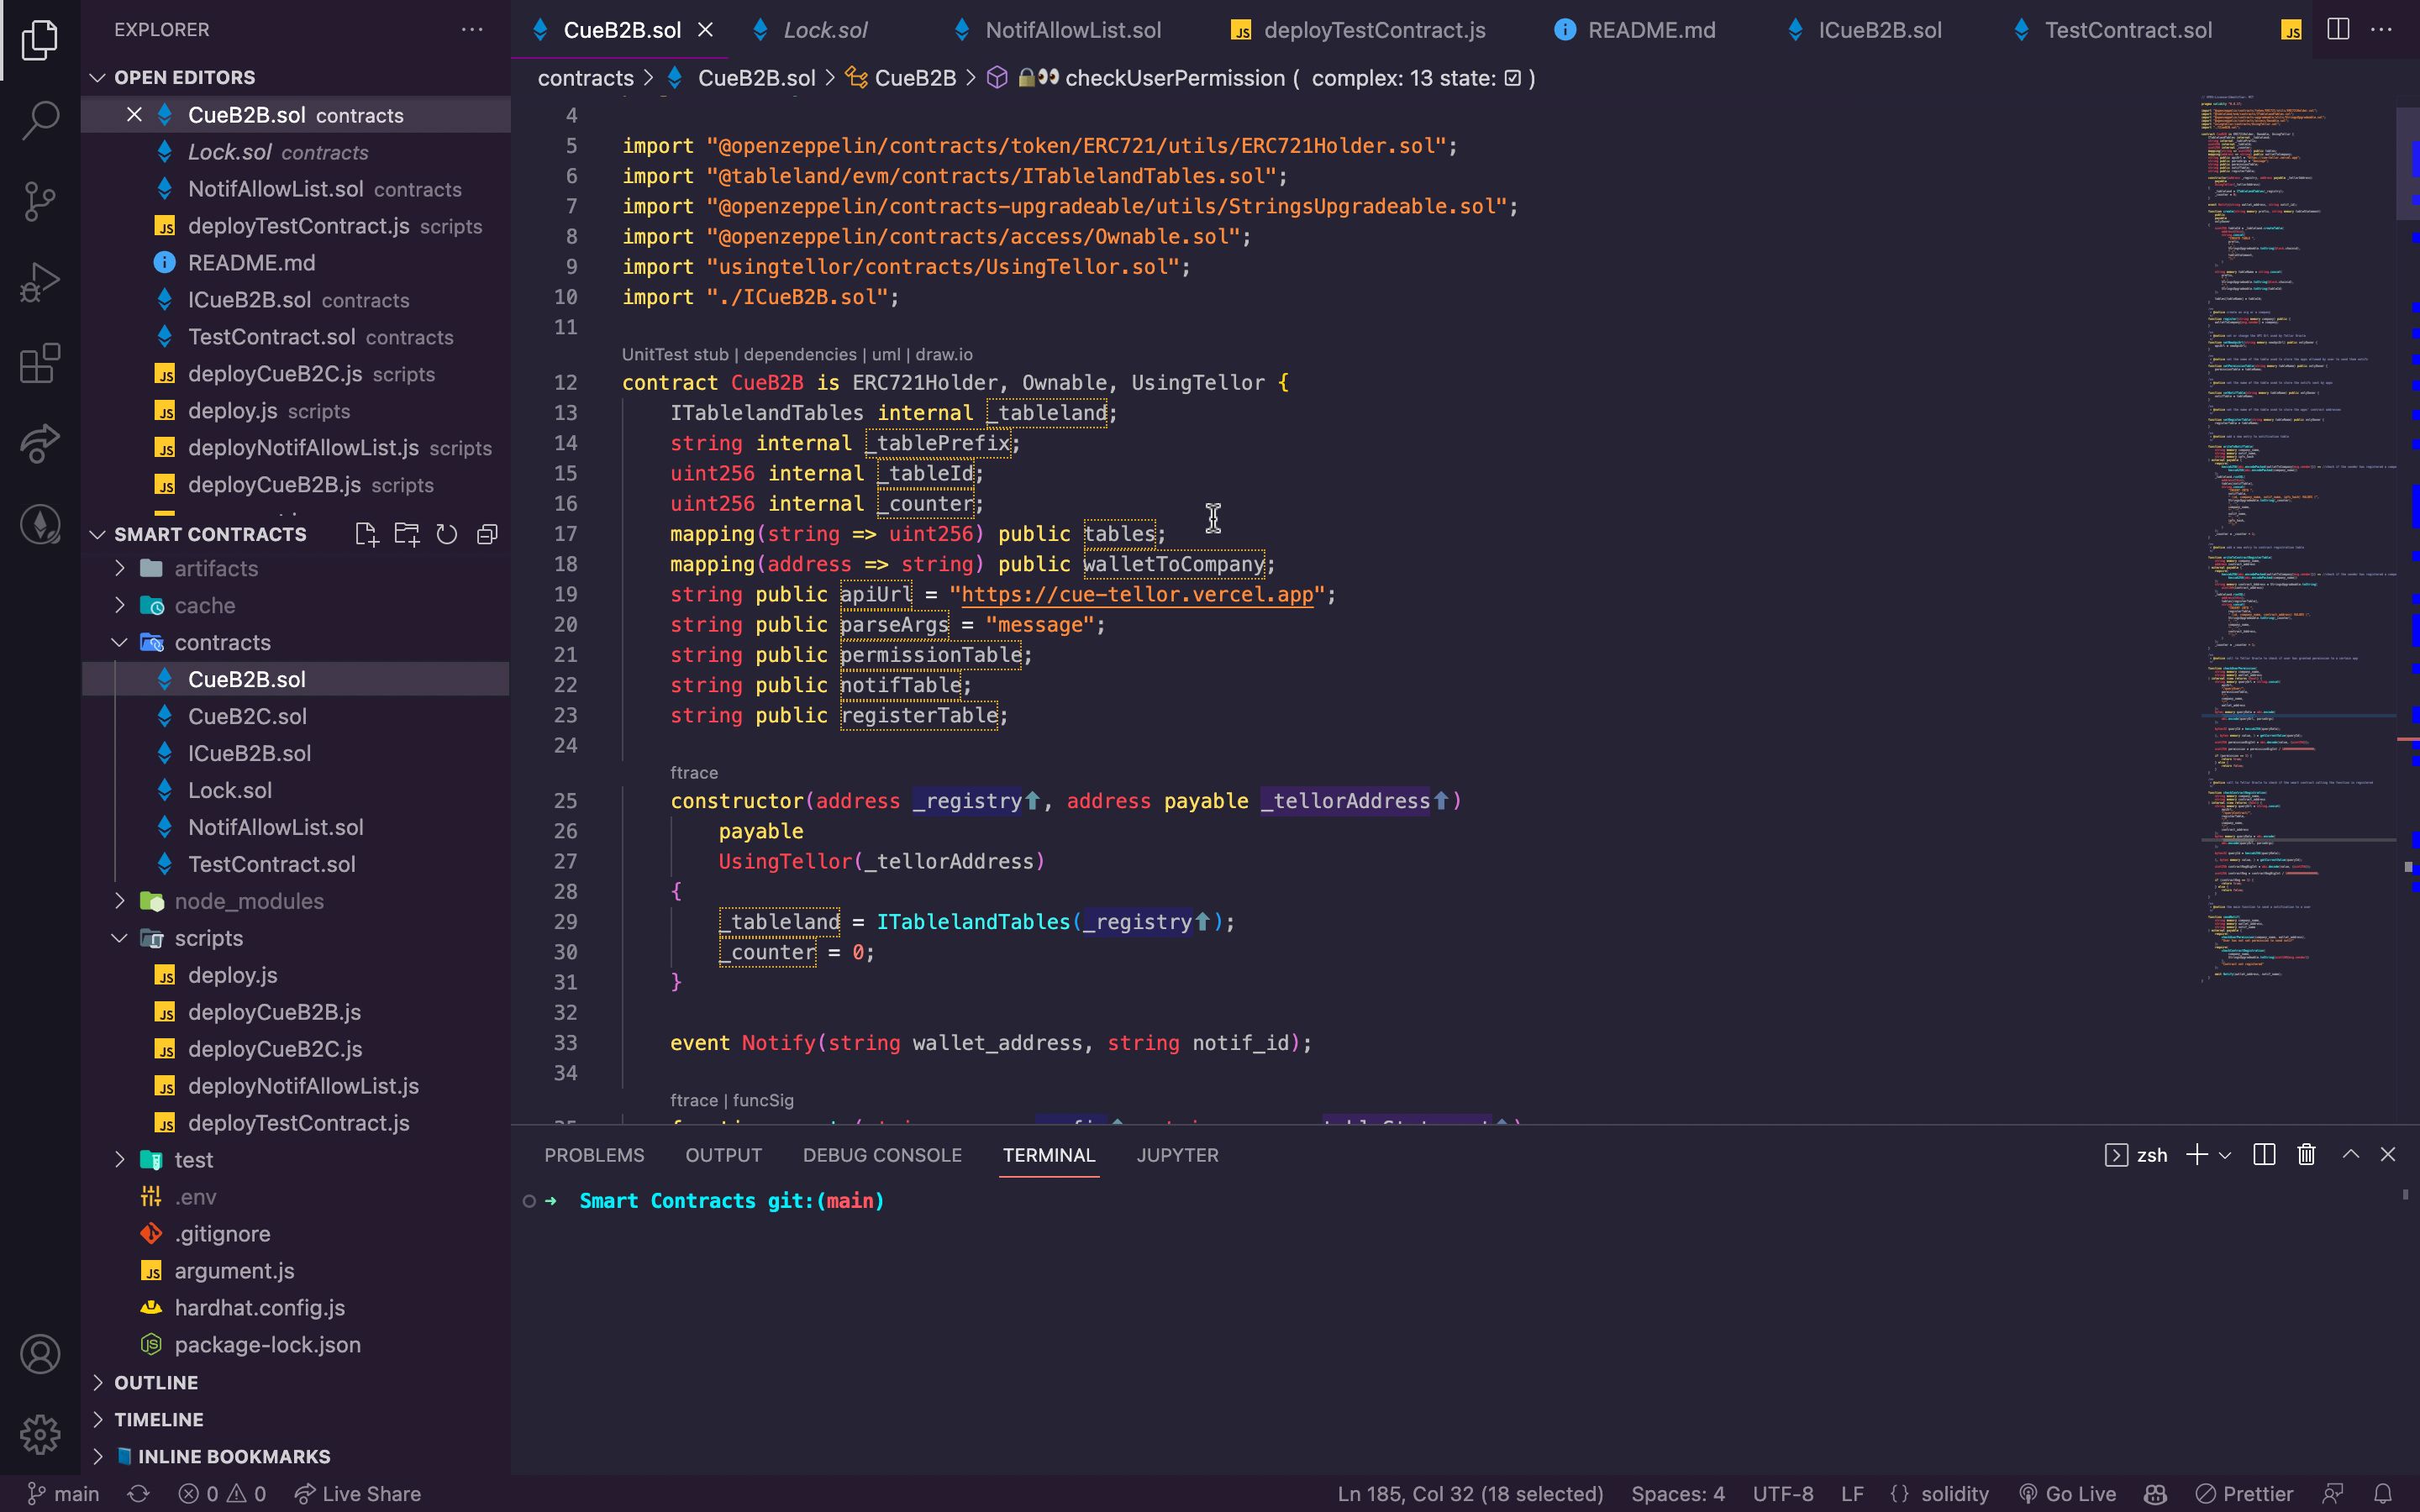
Task: Open the cue-tellor.vercel.app URL link
Action: point(1137,594)
